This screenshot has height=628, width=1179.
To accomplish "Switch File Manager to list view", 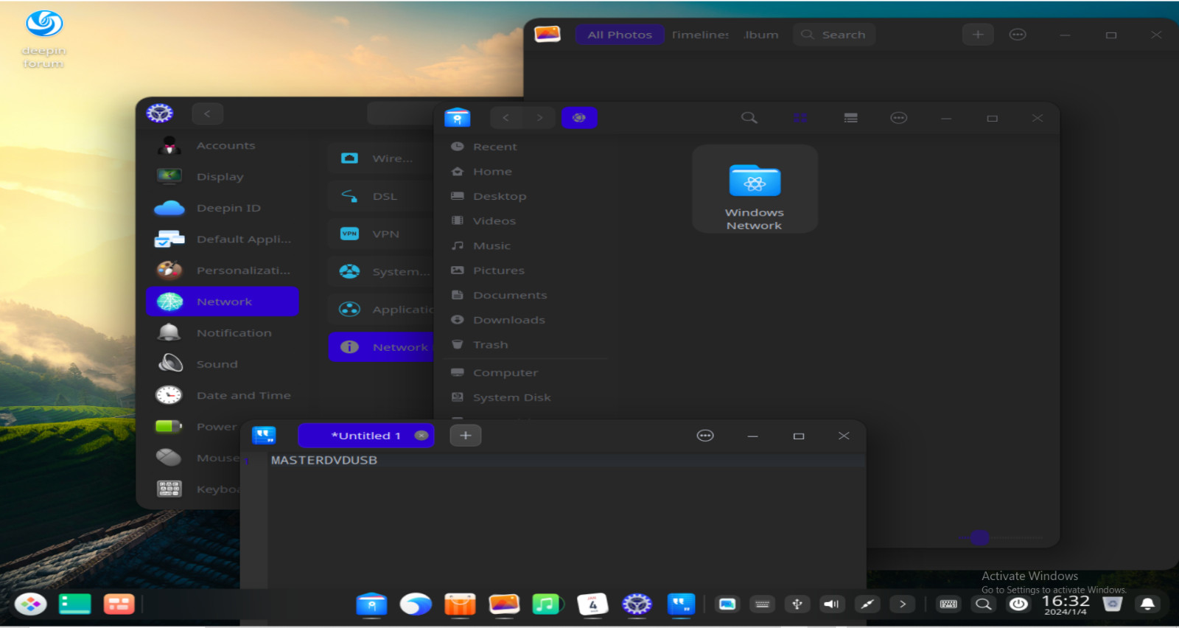I will pos(850,118).
